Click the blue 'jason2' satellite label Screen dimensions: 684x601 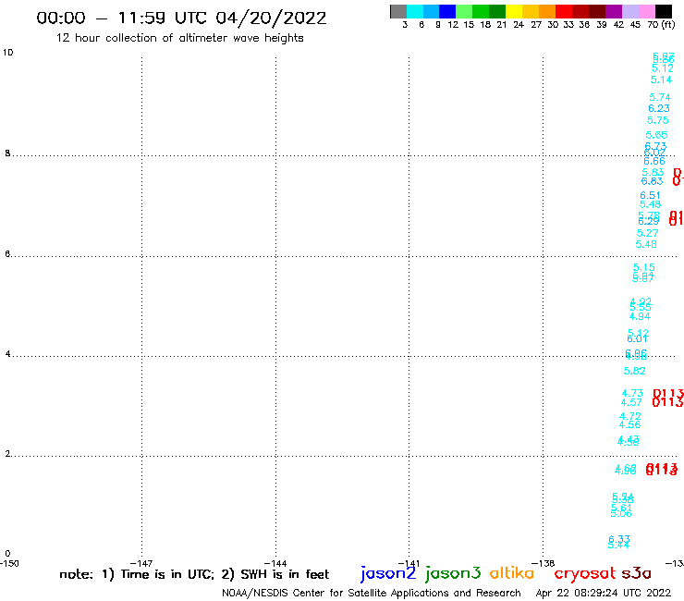coord(388,573)
